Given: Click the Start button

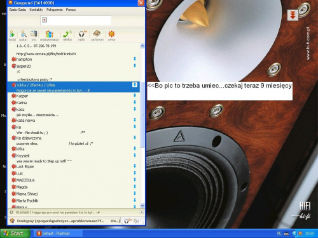Looking at the screenshot, I should tap(15, 234).
